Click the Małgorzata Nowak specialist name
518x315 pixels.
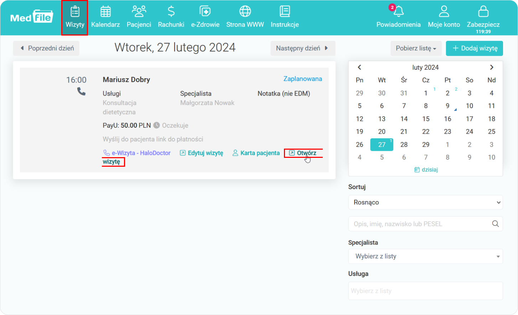click(x=207, y=103)
